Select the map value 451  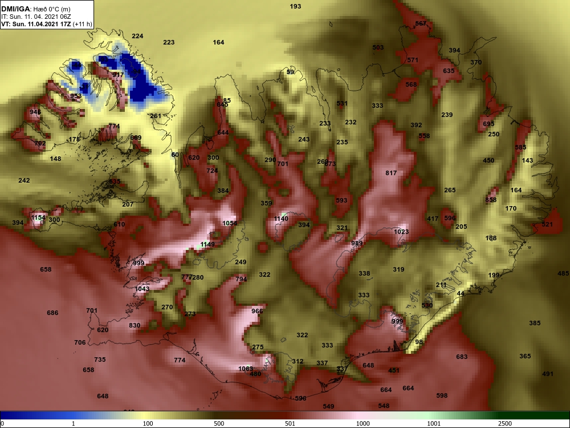pos(394,370)
